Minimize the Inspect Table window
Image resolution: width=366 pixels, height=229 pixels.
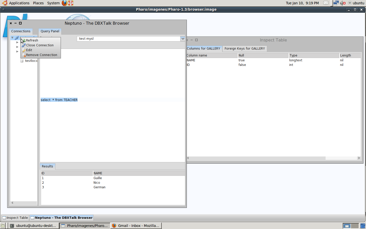click(x=192, y=40)
